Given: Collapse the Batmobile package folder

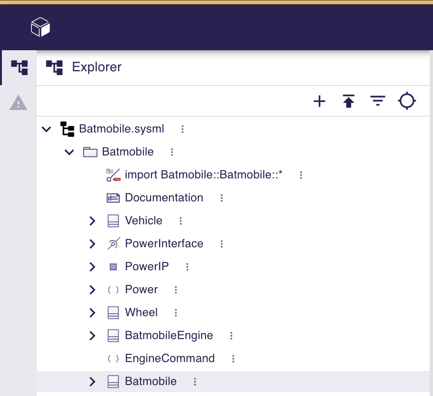Looking at the screenshot, I should tap(69, 152).
